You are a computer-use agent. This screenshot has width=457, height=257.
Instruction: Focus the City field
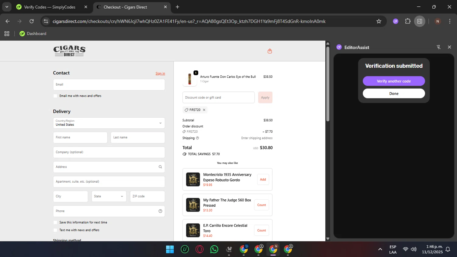[x=70, y=196]
